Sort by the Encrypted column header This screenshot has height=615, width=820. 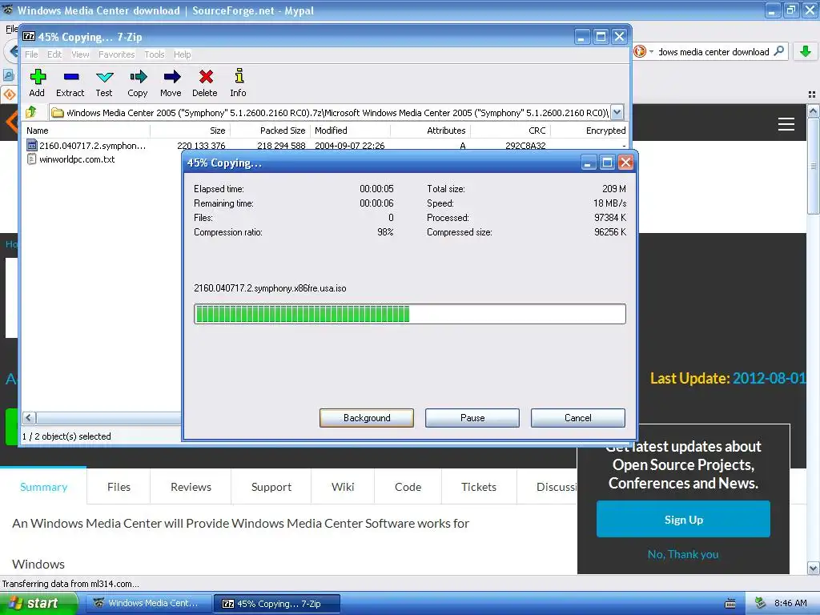[589, 131]
